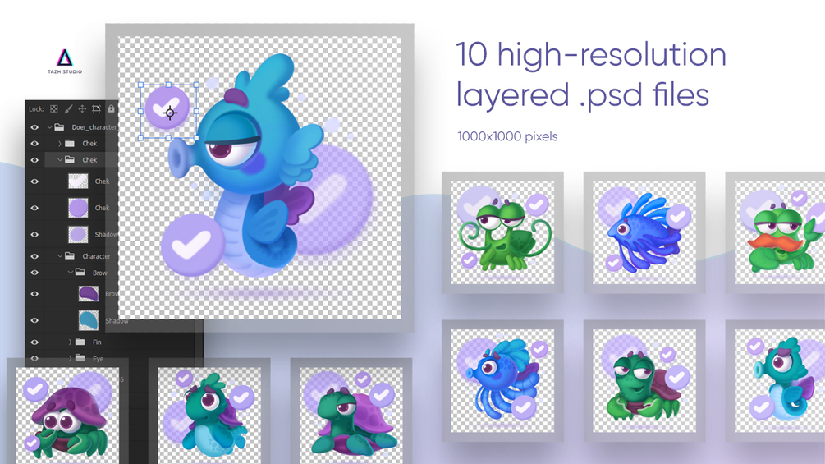Click the Lock: label in layers panel
This screenshot has height=464, width=825.
(x=36, y=109)
